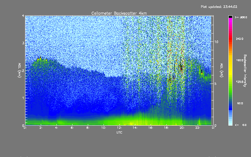
Task: Select the "Ceilometer Backscatter 4km" plot title
Action: 119,13
